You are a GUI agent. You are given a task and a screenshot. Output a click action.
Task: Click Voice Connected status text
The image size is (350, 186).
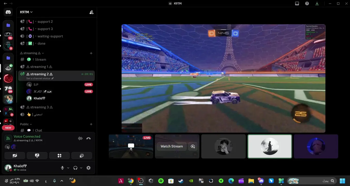[x=27, y=136]
